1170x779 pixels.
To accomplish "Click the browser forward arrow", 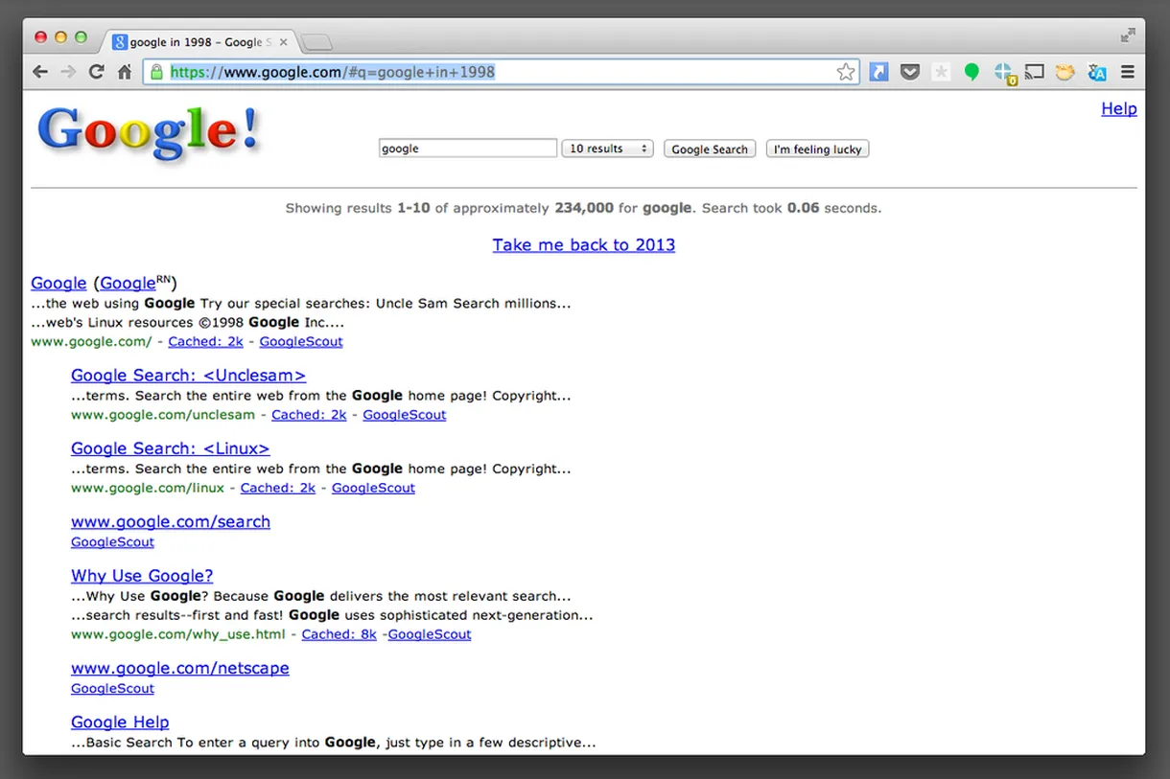I will click(x=68, y=72).
